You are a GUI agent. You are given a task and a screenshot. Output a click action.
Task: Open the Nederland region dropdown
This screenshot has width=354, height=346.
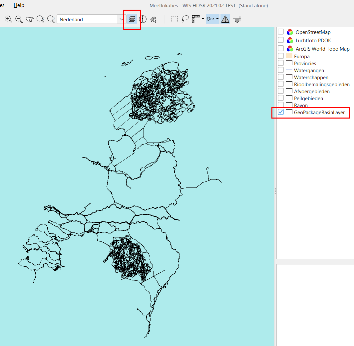point(121,19)
